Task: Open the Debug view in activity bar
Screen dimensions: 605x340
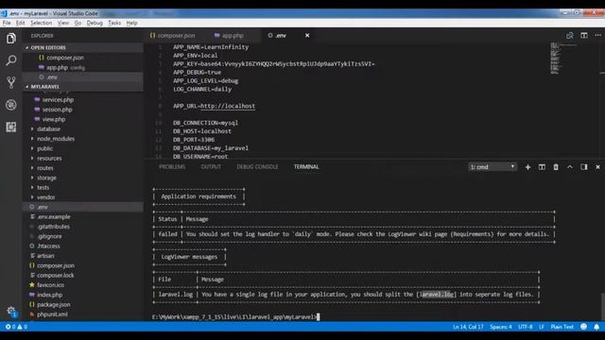Action: click(11, 105)
